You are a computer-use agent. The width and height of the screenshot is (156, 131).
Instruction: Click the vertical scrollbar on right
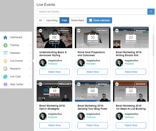pos(153,42)
